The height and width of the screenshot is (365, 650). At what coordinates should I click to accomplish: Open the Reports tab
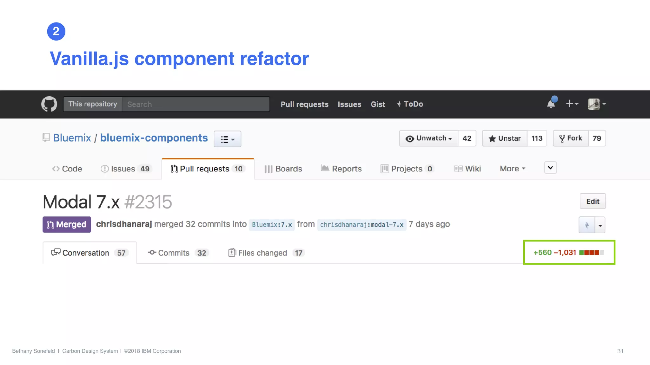tap(341, 169)
